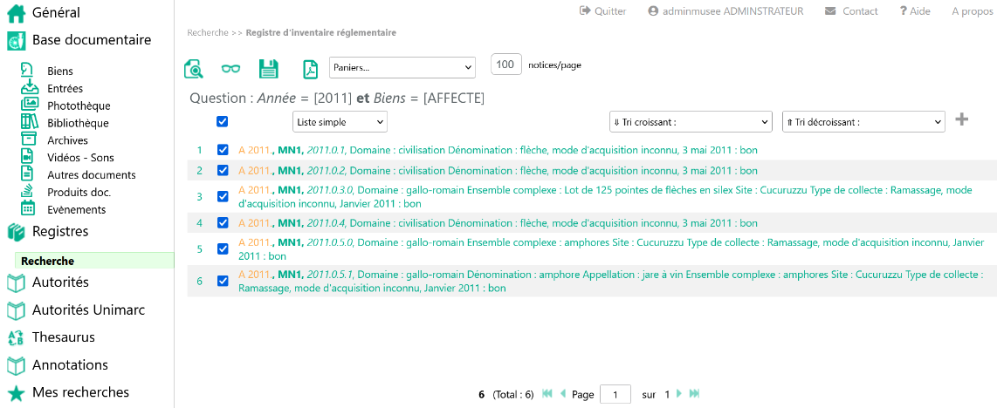The width and height of the screenshot is (997, 408).
Task: Go to last page using pagination arrow
Action: click(x=694, y=394)
